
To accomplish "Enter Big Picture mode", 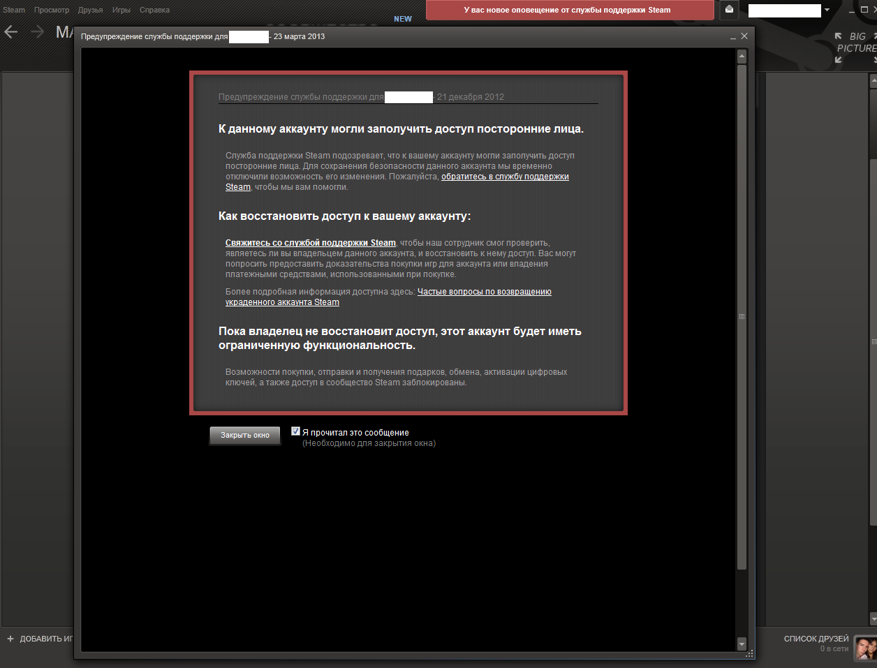I will (856, 47).
